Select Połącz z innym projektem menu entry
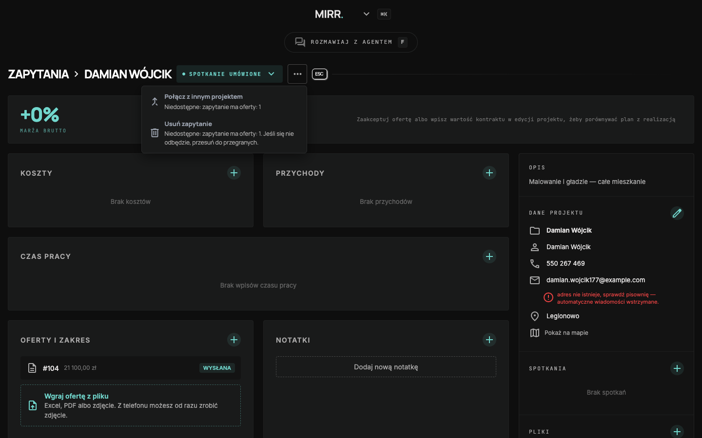The width and height of the screenshot is (702, 438). (x=224, y=101)
